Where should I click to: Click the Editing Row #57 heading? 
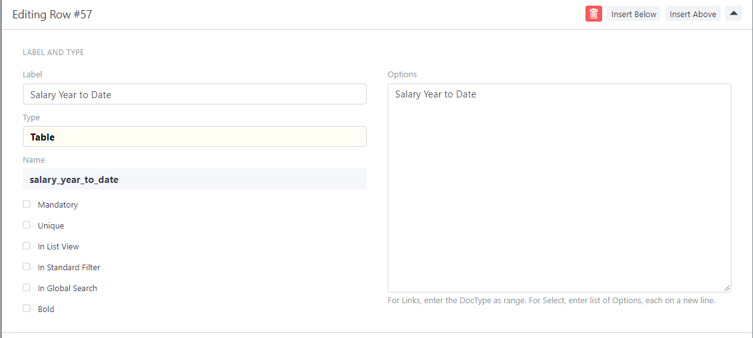point(52,15)
